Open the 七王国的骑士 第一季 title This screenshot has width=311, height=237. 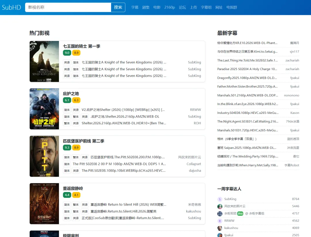pyautogui.click(x=81, y=46)
